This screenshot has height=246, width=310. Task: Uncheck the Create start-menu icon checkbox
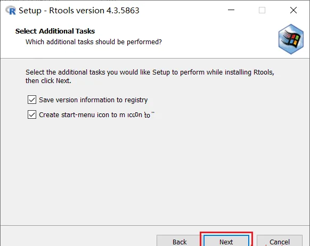pyautogui.click(x=32, y=114)
